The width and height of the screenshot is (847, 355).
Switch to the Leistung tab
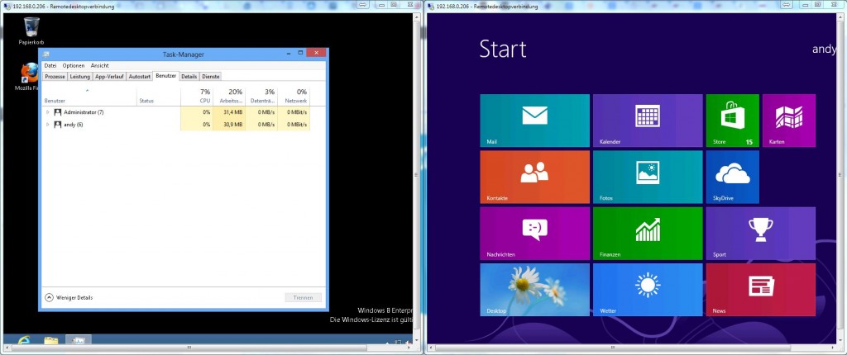[80, 76]
